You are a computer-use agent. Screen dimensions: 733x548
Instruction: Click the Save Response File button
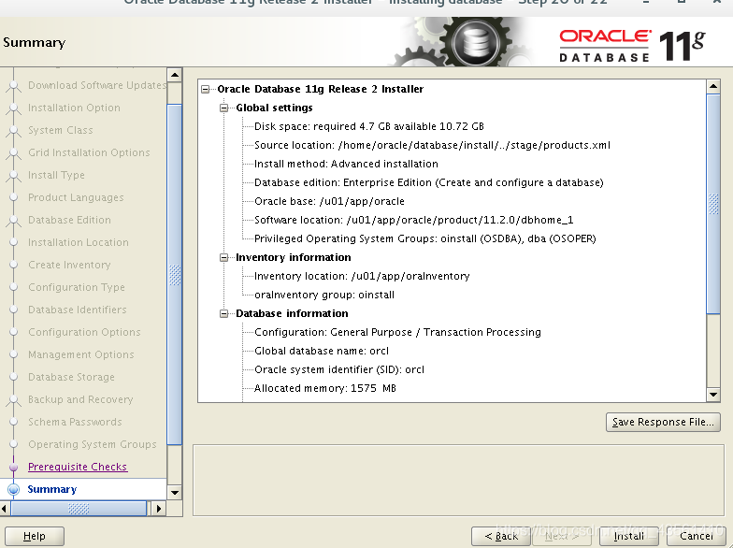pos(663,423)
